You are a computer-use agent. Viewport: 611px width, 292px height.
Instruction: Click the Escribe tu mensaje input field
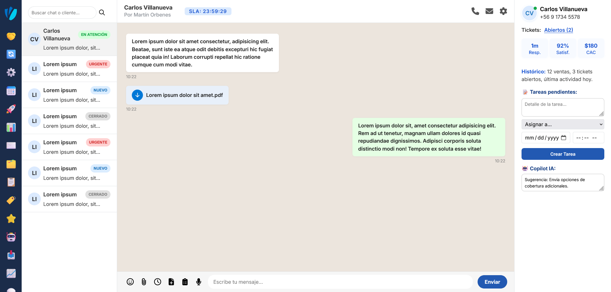point(340,282)
